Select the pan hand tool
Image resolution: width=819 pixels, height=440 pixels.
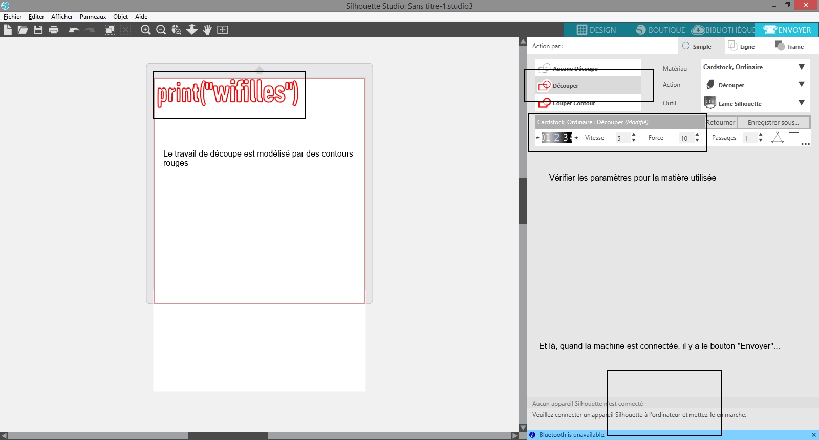pyautogui.click(x=207, y=30)
